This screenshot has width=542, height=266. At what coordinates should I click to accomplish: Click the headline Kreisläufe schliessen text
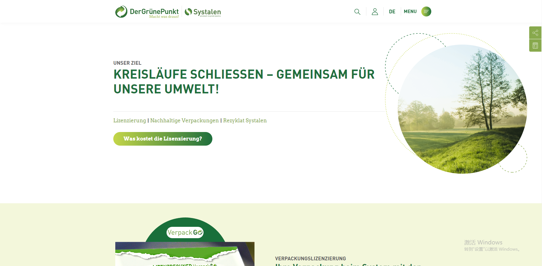[x=244, y=81]
